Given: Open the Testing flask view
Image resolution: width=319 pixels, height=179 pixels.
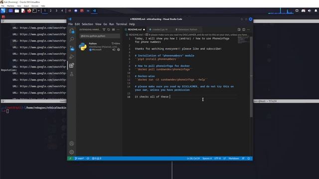Looking at the screenshot, I should (x=72, y=74).
